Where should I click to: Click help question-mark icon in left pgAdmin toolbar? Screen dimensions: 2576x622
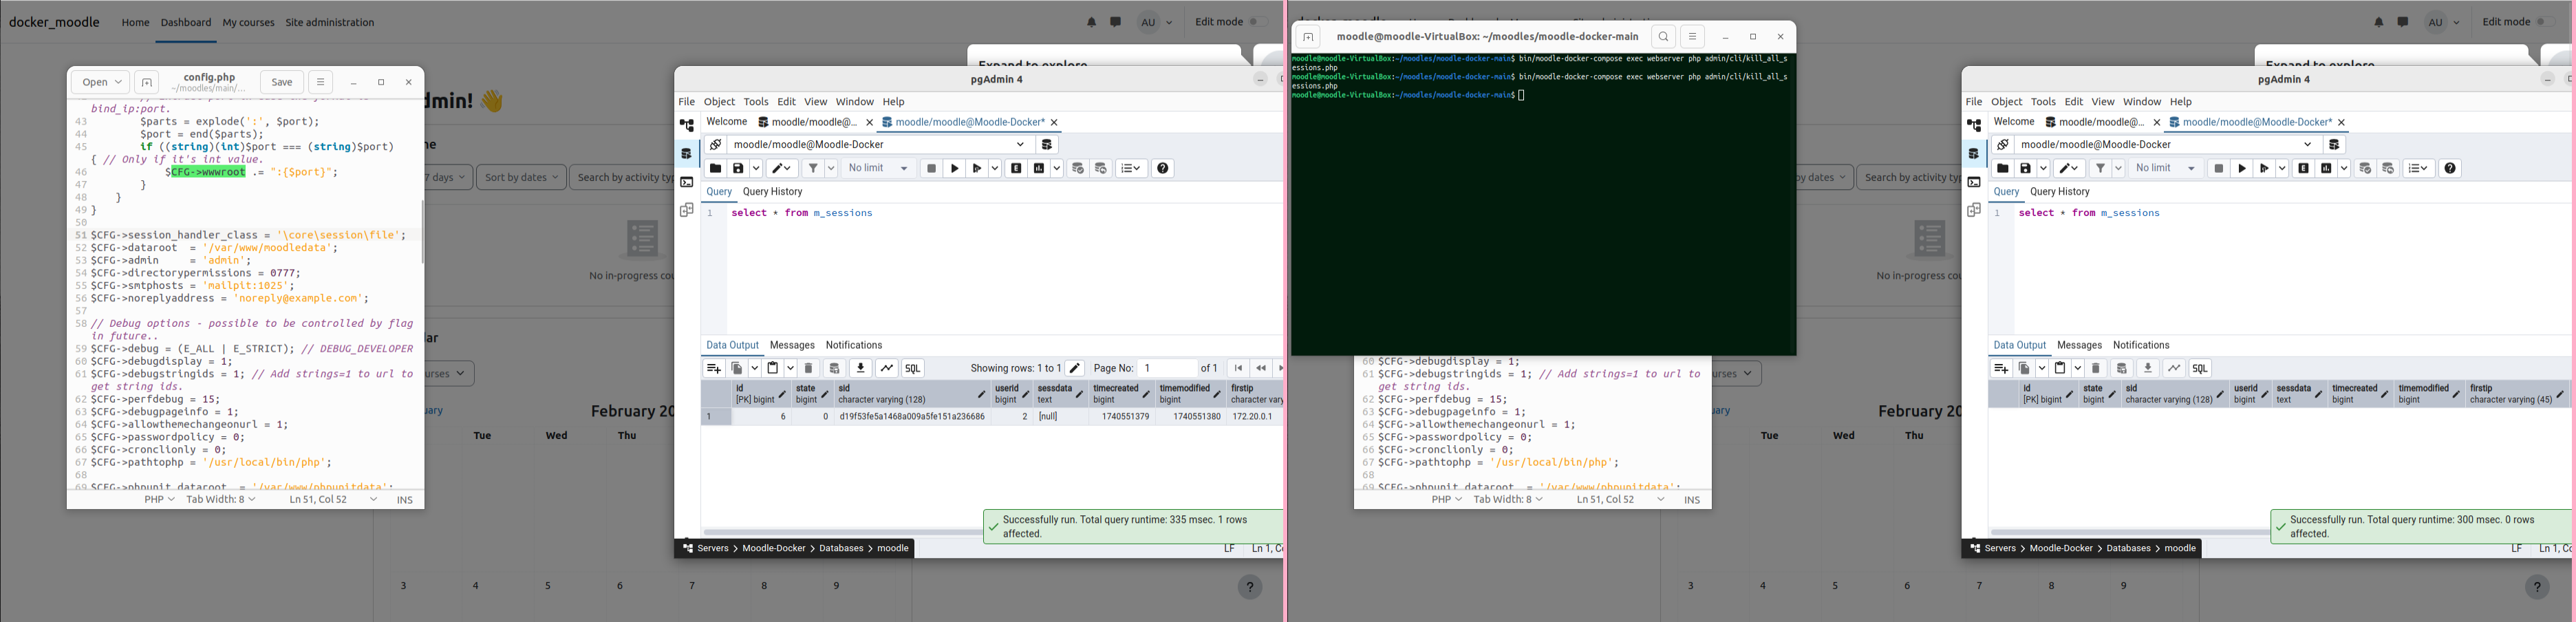(x=1163, y=169)
